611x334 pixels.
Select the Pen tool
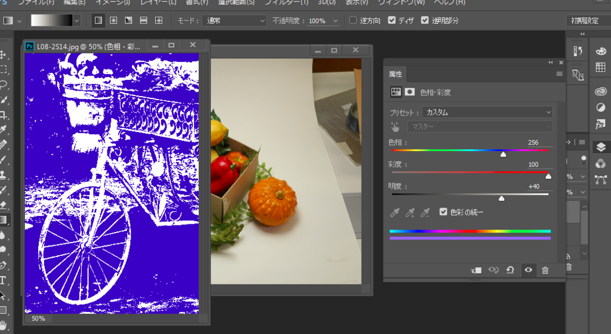click(x=3, y=265)
